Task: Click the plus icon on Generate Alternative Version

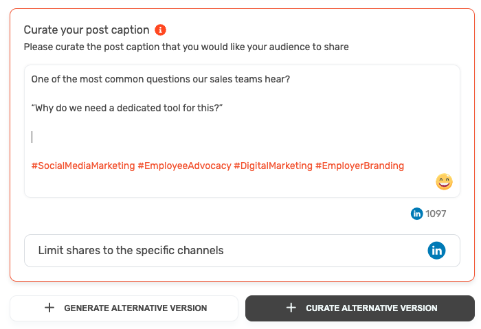Action: (49, 308)
